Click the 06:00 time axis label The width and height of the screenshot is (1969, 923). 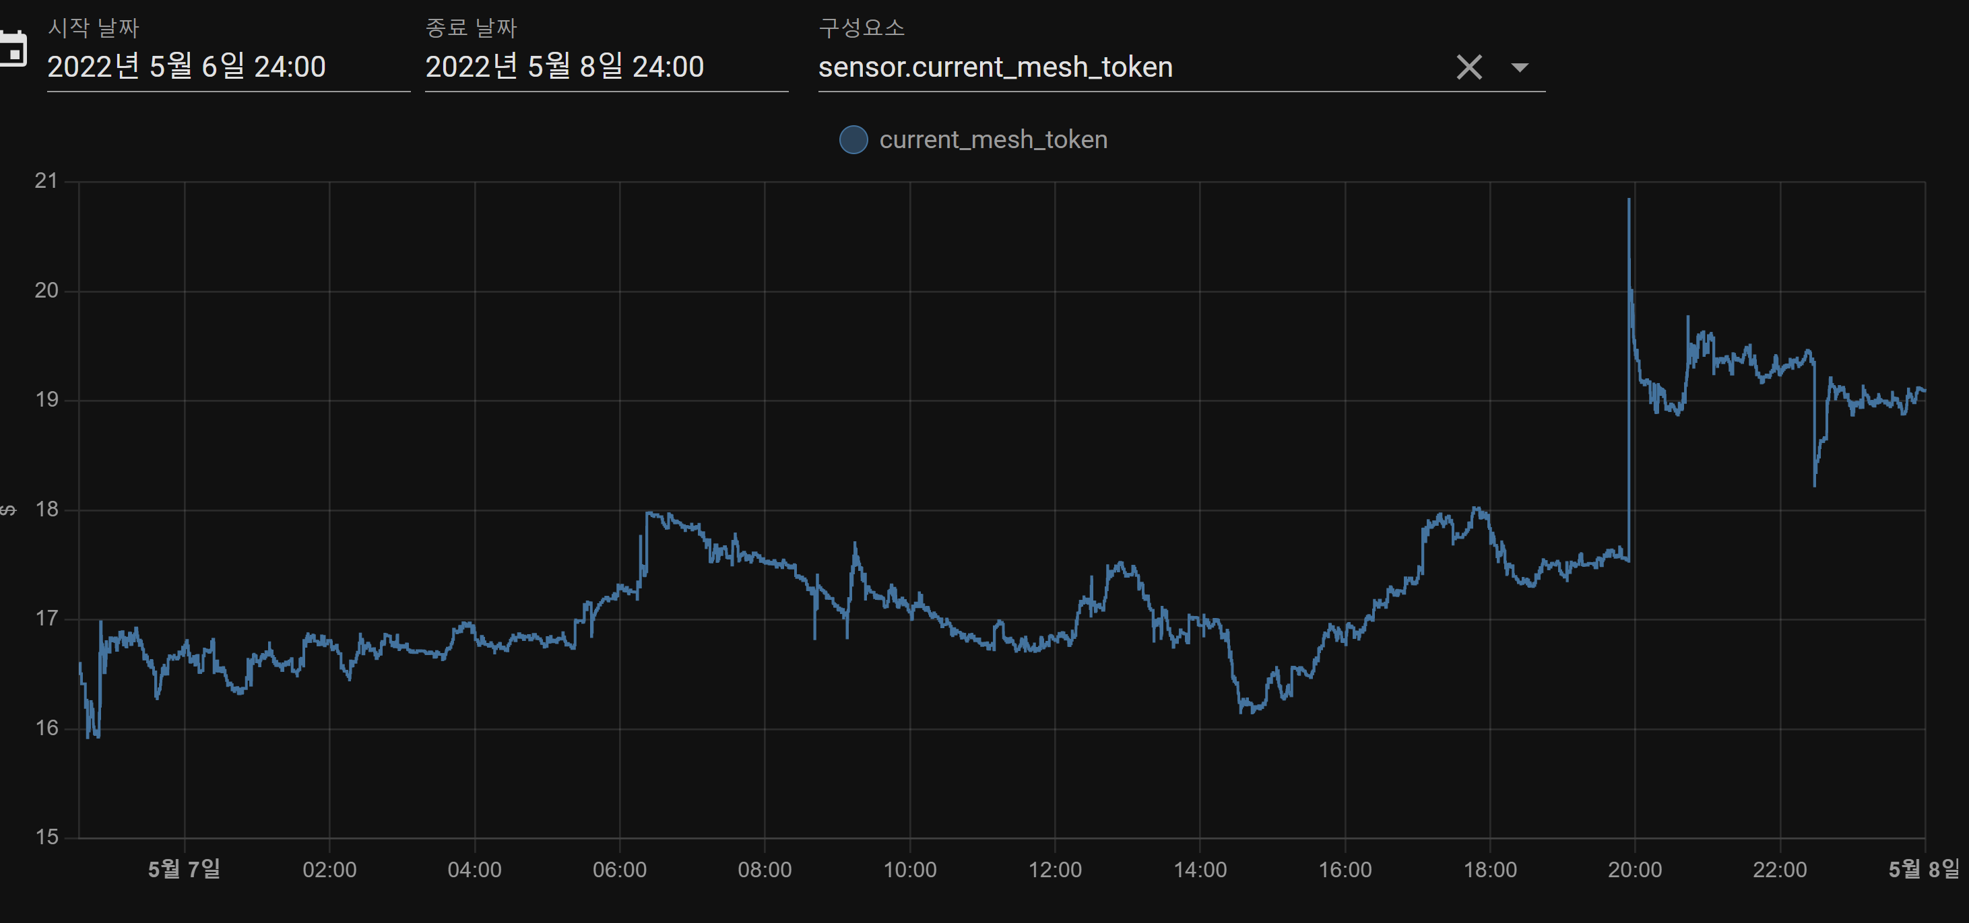pos(619,870)
